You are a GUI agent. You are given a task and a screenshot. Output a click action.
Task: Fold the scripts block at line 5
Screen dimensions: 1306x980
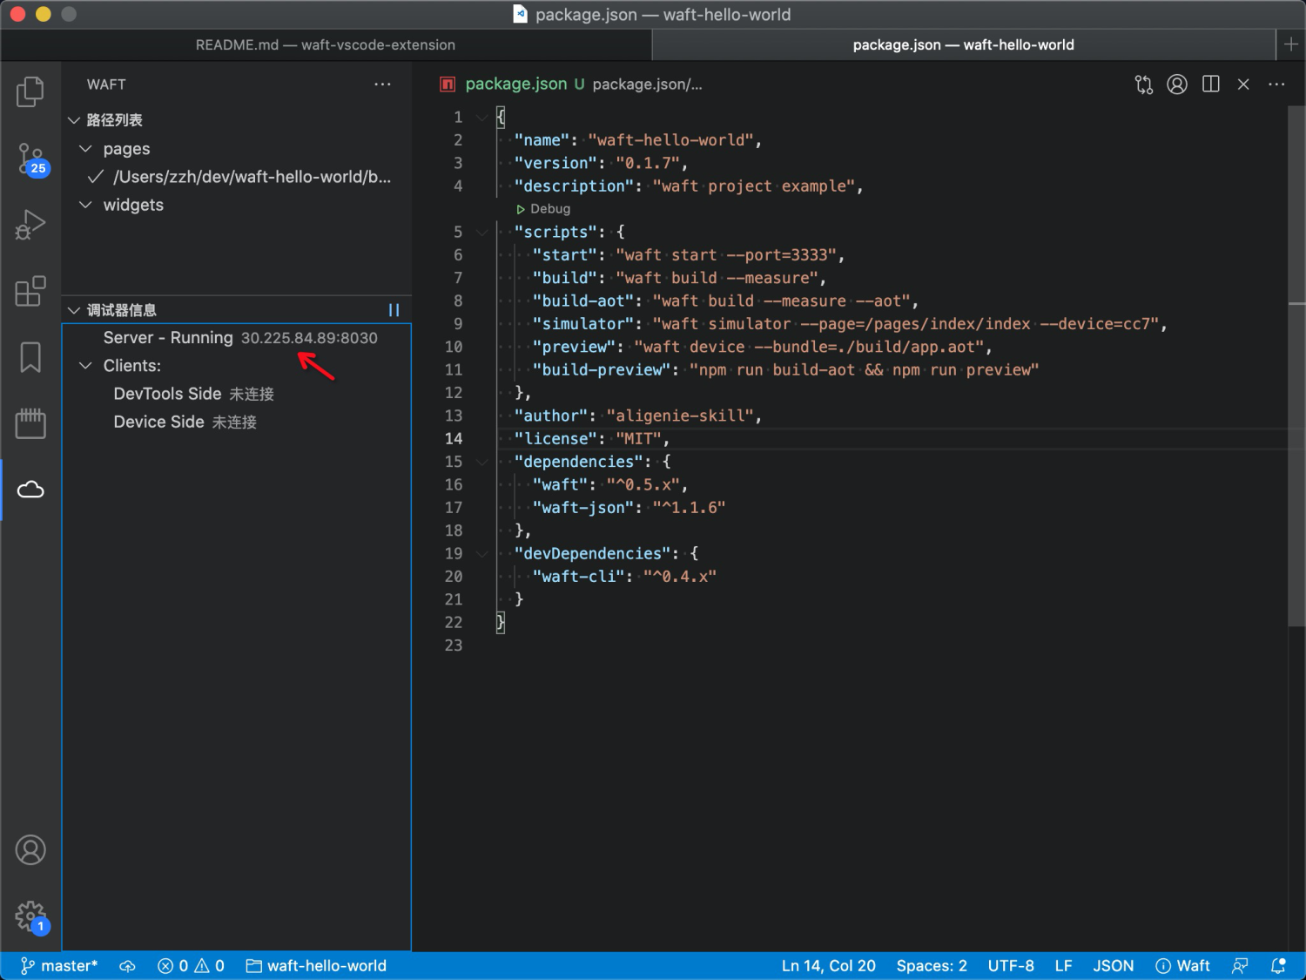481,232
